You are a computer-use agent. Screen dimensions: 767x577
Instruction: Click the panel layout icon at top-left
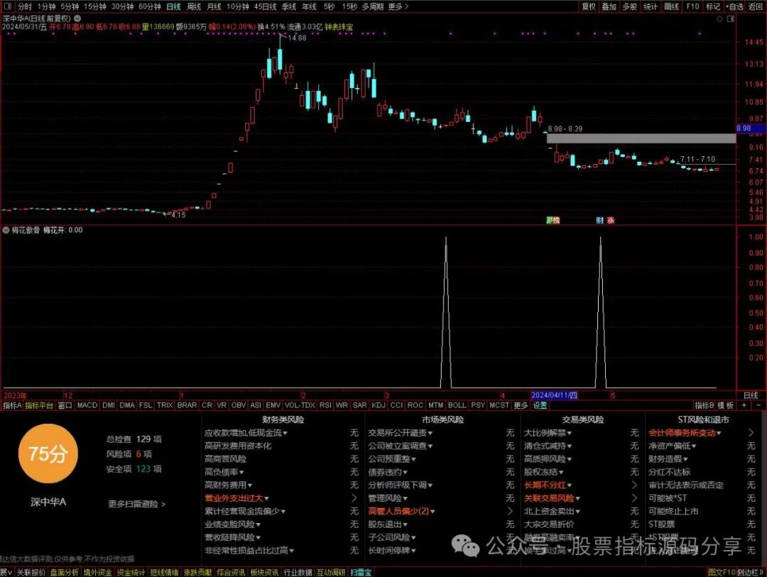pyautogui.click(x=9, y=6)
